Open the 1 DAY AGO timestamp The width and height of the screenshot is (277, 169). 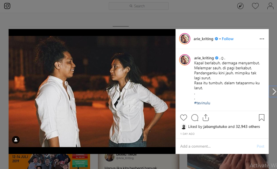pos(188,134)
